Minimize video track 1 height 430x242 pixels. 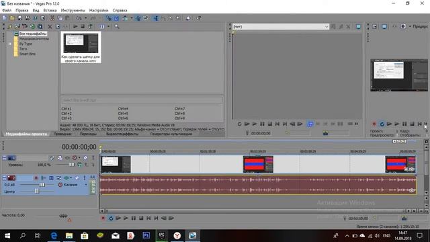pyautogui.click(x=5, y=158)
